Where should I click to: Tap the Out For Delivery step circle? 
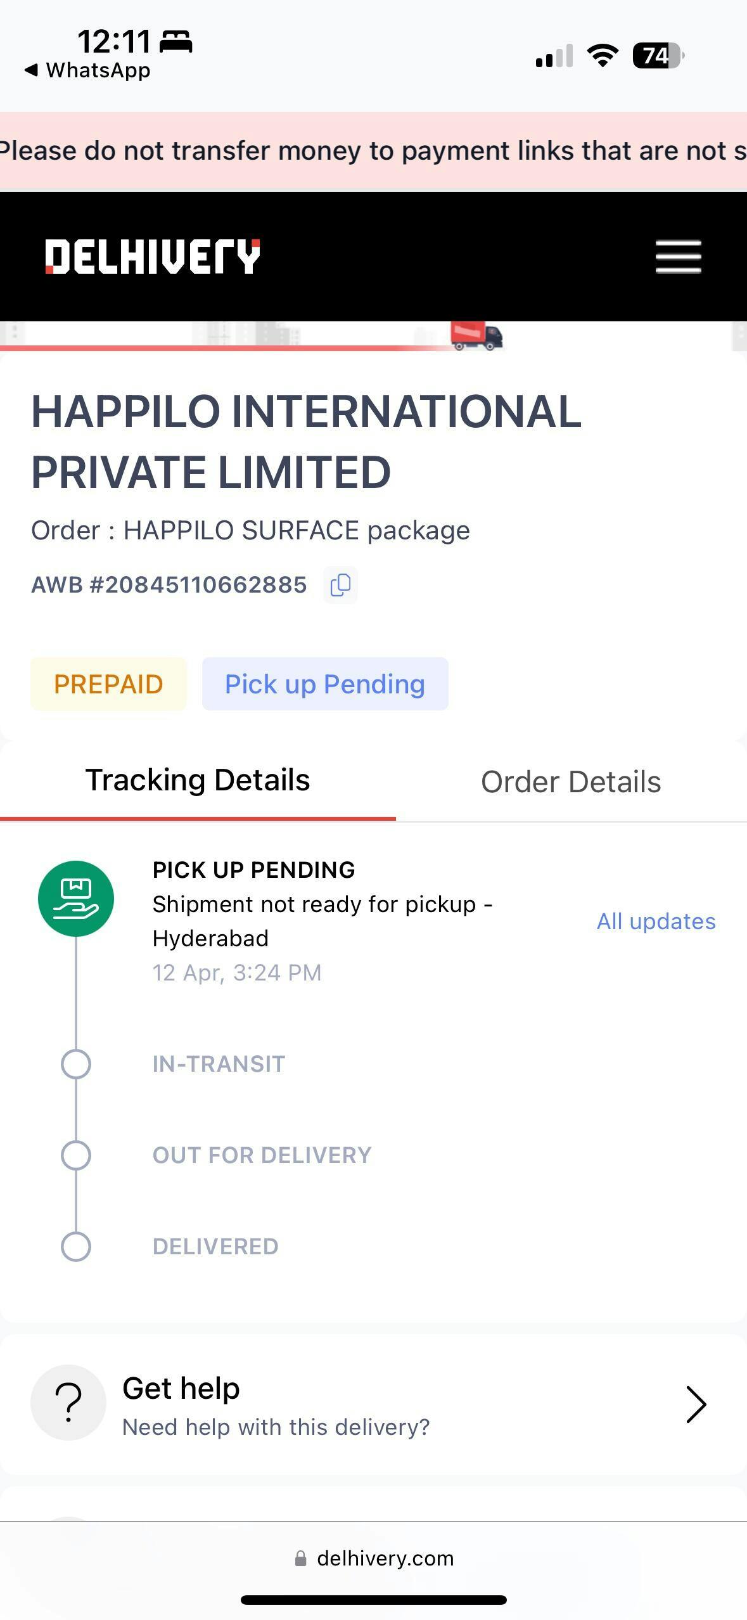click(76, 1155)
